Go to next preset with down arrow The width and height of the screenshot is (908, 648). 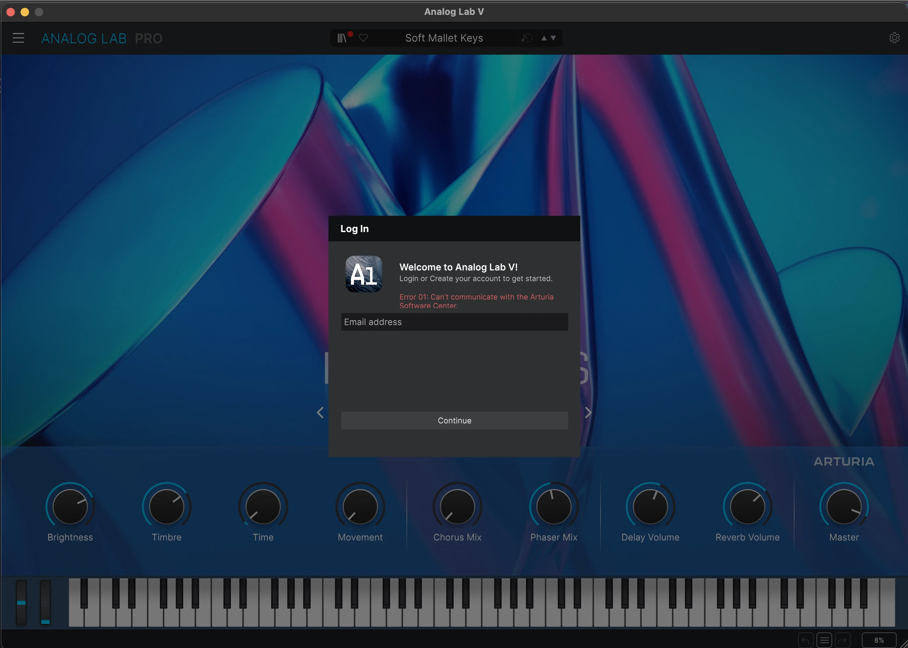pyautogui.click(x=554, y=38)
